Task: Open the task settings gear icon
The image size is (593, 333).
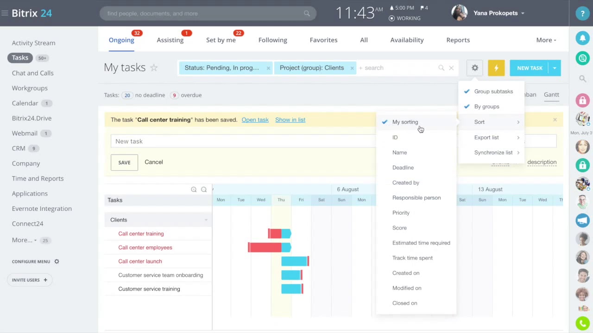Action: point(475,68)
